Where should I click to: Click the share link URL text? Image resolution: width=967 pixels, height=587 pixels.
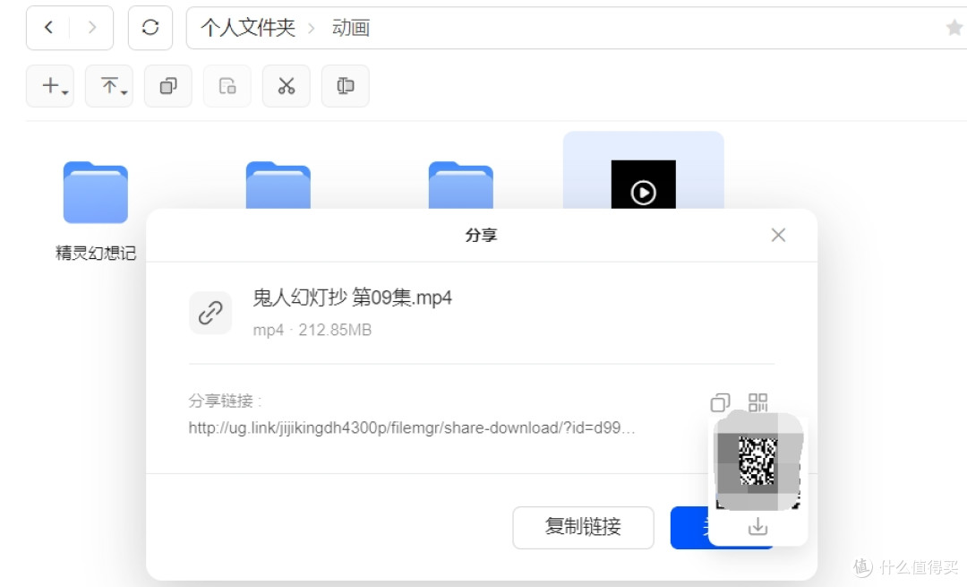pyautogui.click(x=411, y=427)
